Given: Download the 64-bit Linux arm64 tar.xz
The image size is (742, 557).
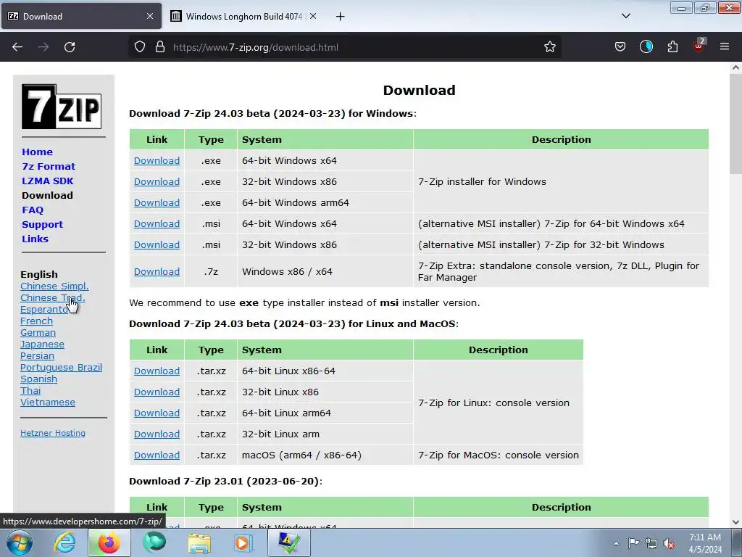Looking at the screenshot, I should (157, 413).
